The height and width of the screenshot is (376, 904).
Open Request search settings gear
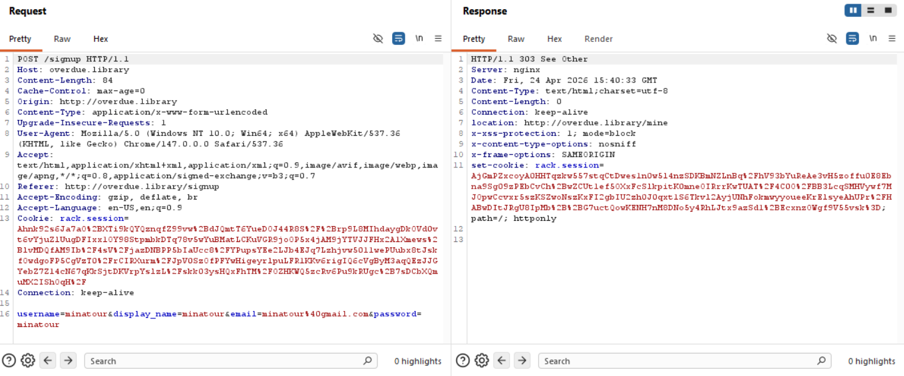click(28, 361)
